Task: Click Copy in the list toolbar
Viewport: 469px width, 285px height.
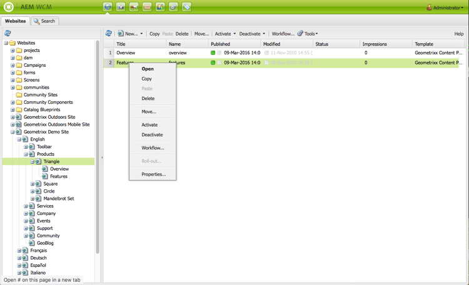Action: click(x=154, y=34)
